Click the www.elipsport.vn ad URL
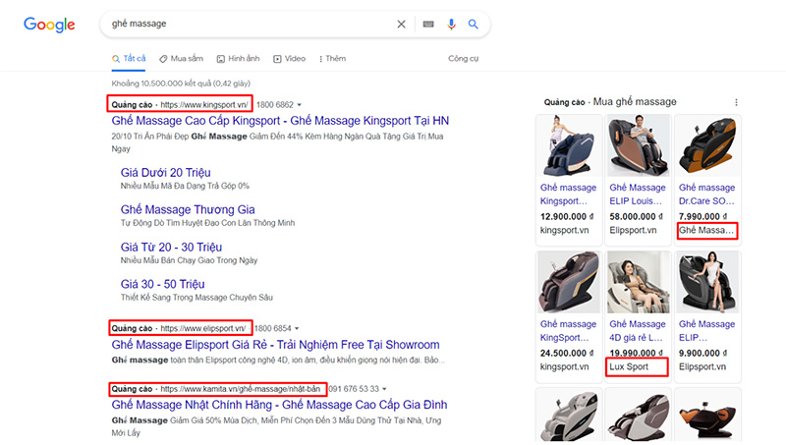 tap(203, 329)
